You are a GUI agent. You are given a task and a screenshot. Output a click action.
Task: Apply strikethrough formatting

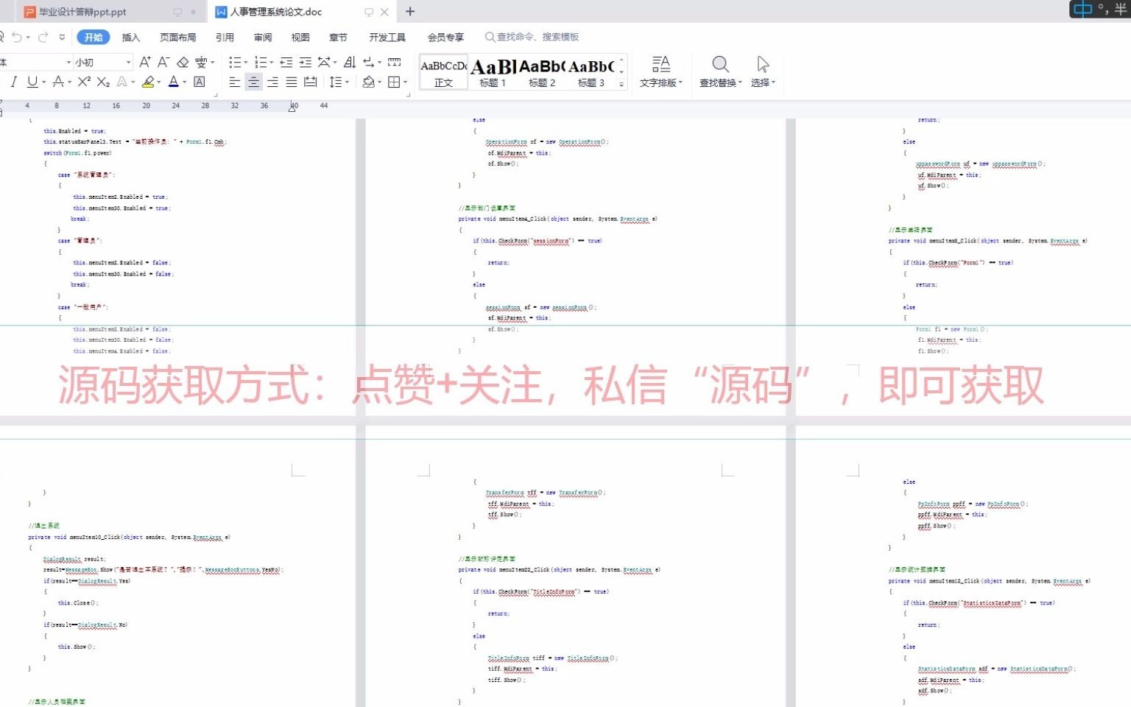point(58,82)
